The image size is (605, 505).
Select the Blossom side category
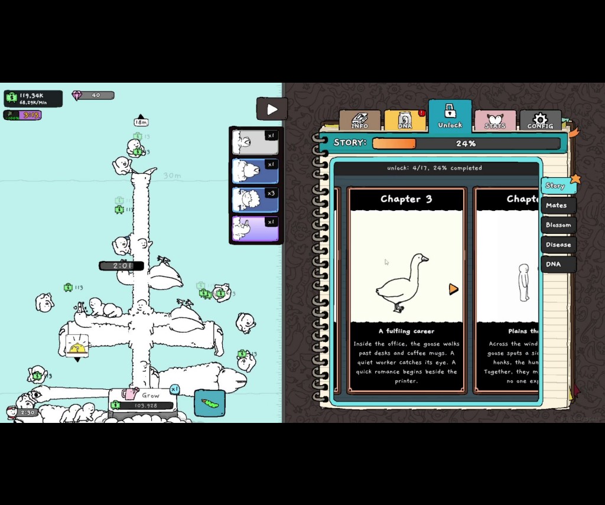(558, 225)
